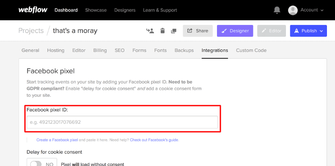The image size is (335, 166).
Task: Click the Webflow logo
Action: coord(33,10)
